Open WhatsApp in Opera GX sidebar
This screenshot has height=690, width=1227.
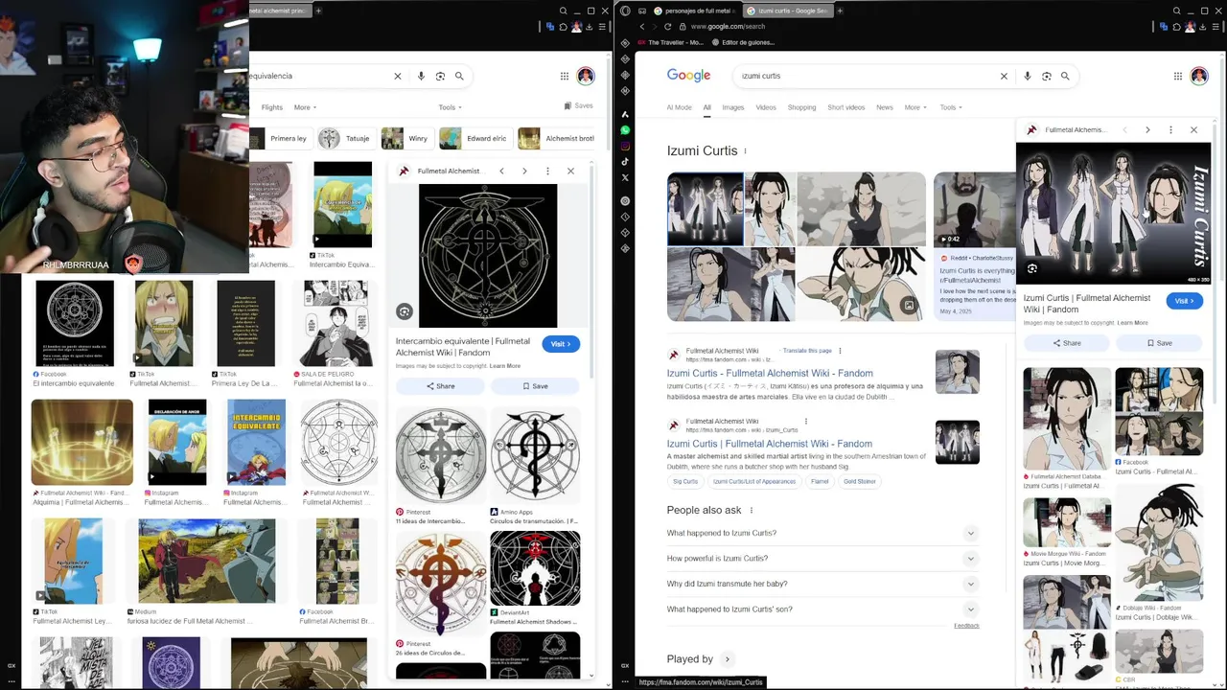[625, 130]
